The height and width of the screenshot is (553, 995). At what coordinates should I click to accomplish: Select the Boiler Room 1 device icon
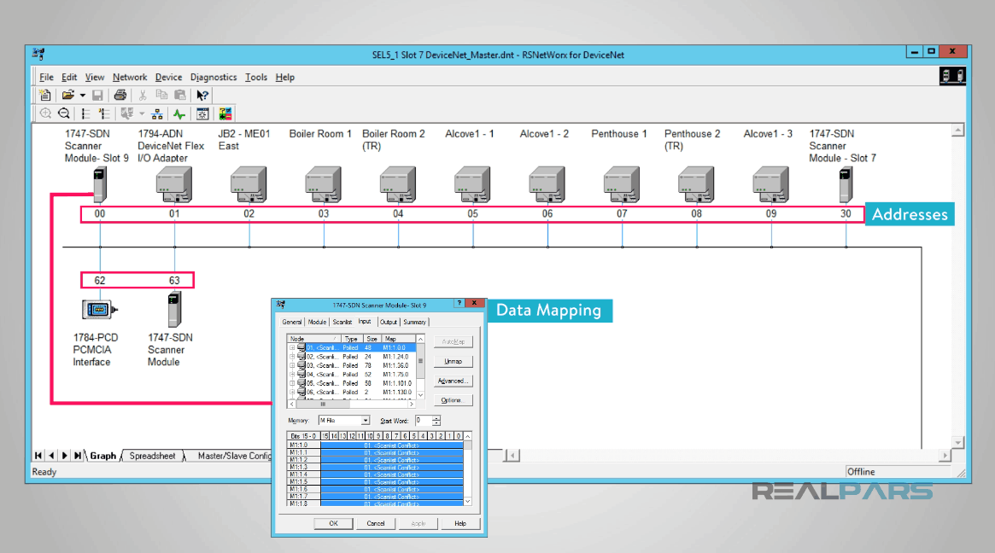[x=323, y=184]
